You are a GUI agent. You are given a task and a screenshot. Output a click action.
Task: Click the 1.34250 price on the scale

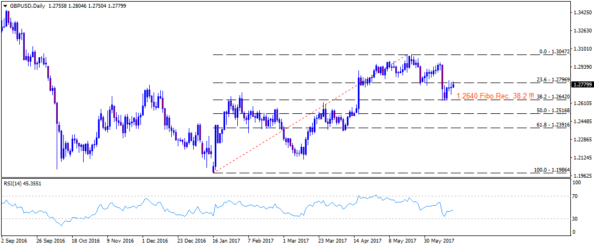pyautogui.click(x=581, y=12)
